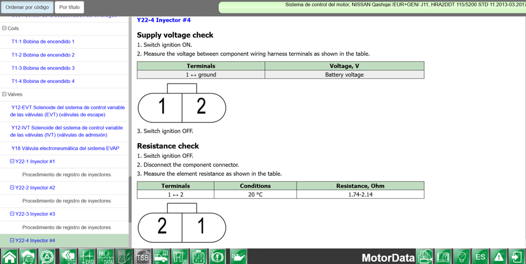This screenshot has height=264, width=526.
Task: Open the PIN DATA icon
Action: tap(106, 256)
